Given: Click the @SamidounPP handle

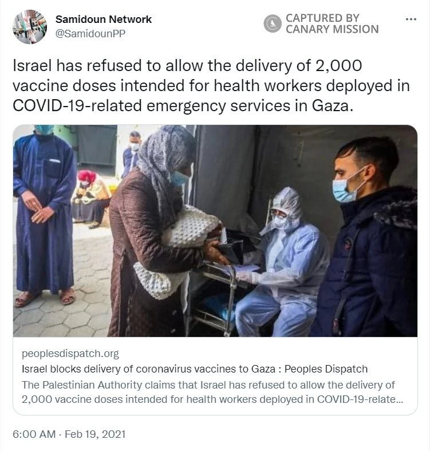Looking at the screenshot, I should [x=90, y=34].
